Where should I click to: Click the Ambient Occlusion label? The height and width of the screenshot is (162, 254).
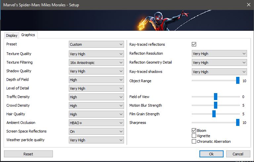21,123
